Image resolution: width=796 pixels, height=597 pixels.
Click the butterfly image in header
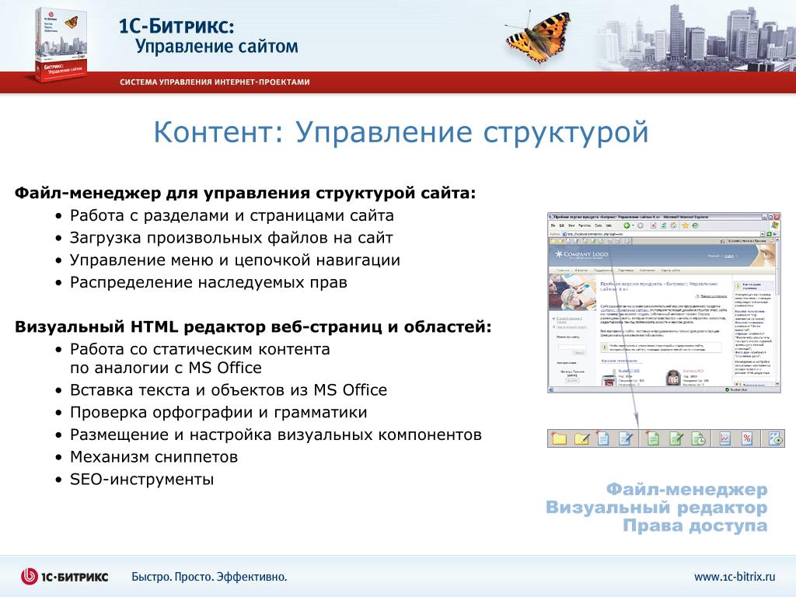pos(538,37)
